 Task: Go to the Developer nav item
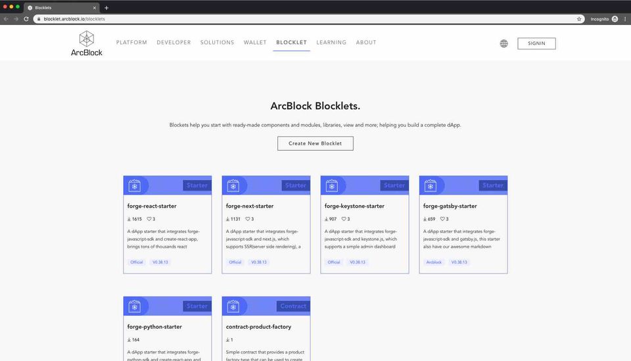click(174, 43)
